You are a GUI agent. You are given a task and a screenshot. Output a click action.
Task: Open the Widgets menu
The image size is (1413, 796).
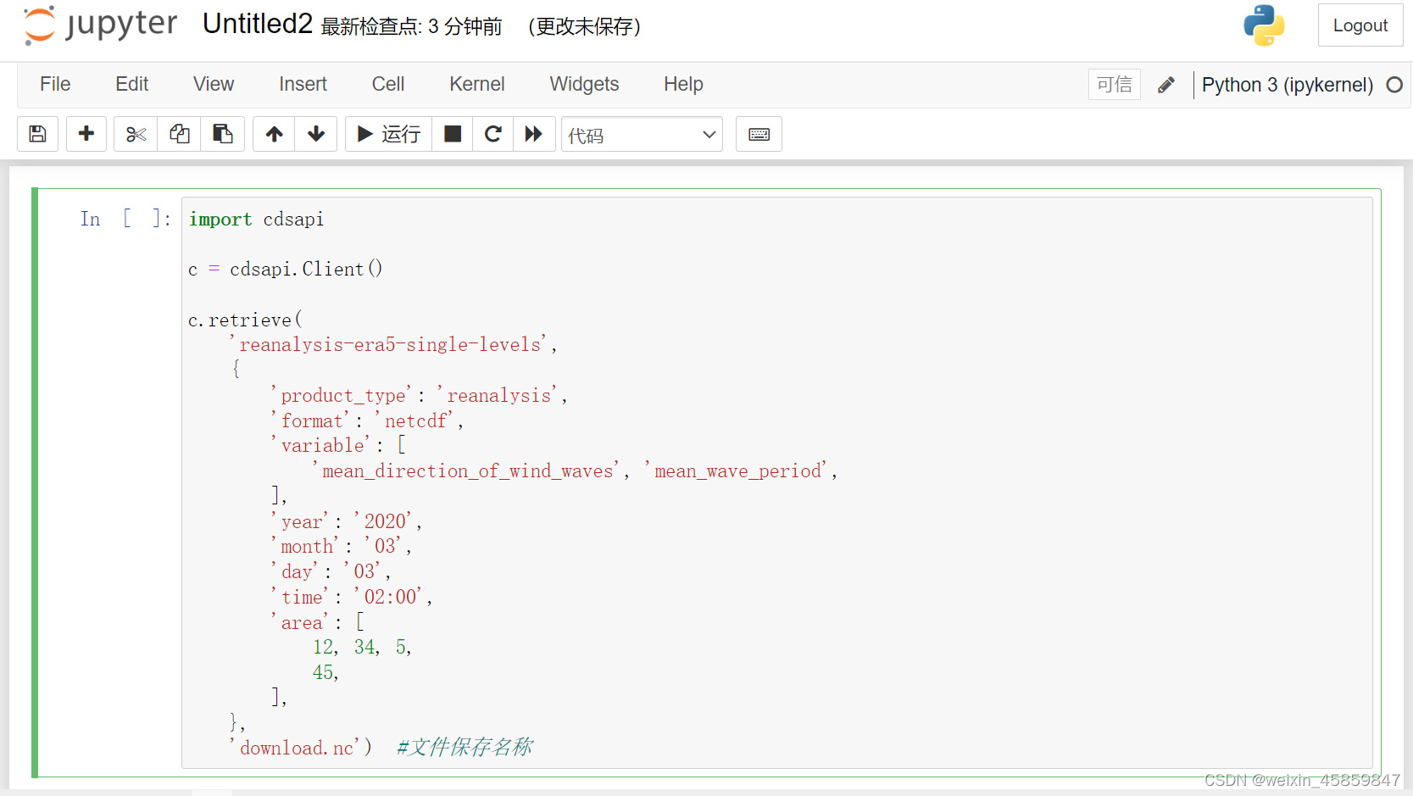(584, 84)
